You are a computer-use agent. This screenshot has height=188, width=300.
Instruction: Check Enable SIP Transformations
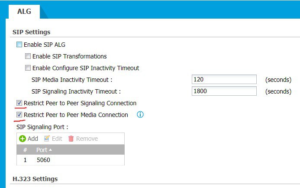(x=28, y=56)
